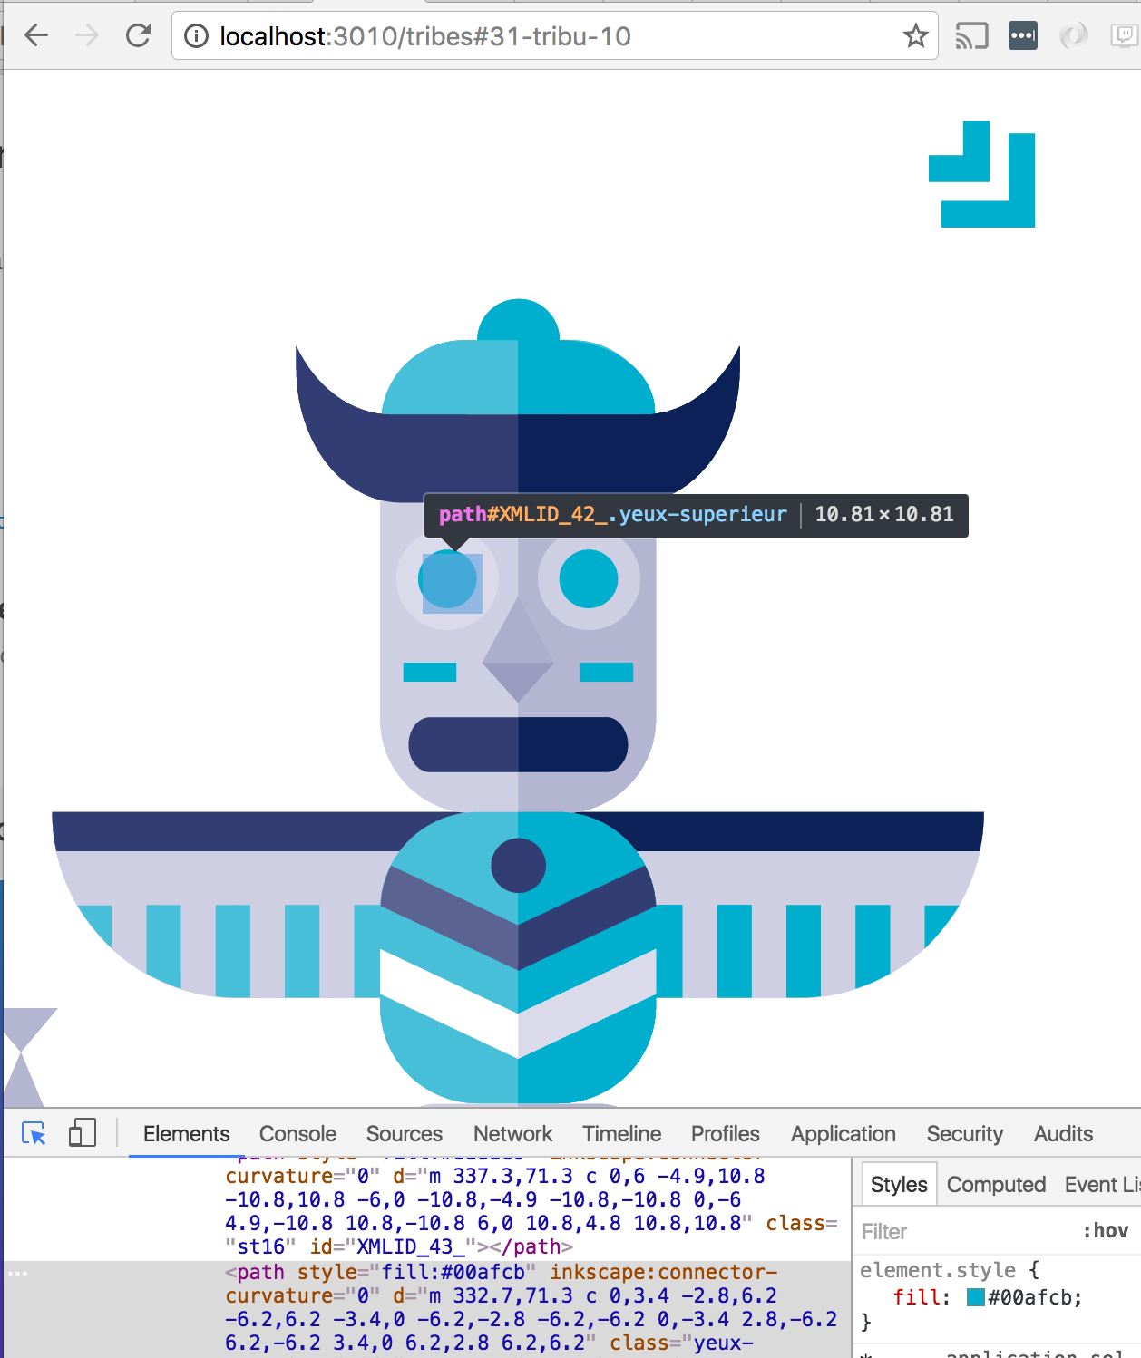Viewport: 1141px width, 1358px height.
Task: Click the totem's right eye circle
Action: pos(589,579)
